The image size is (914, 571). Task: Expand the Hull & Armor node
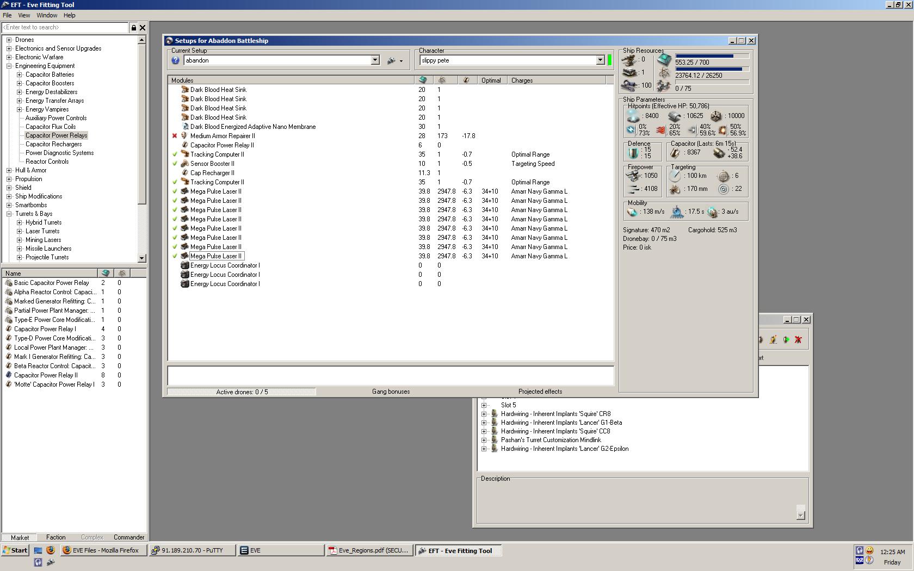click(x=9, y=170)
